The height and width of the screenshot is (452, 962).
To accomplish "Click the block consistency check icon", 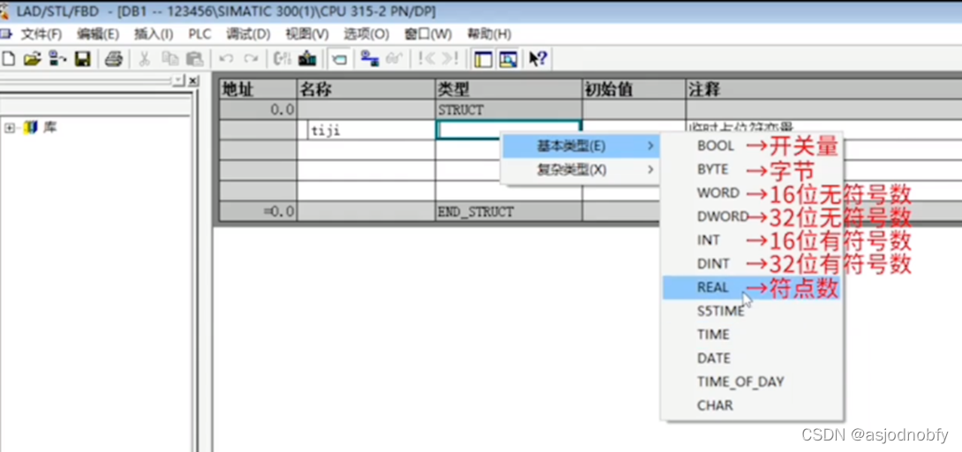I will point(282,59).
